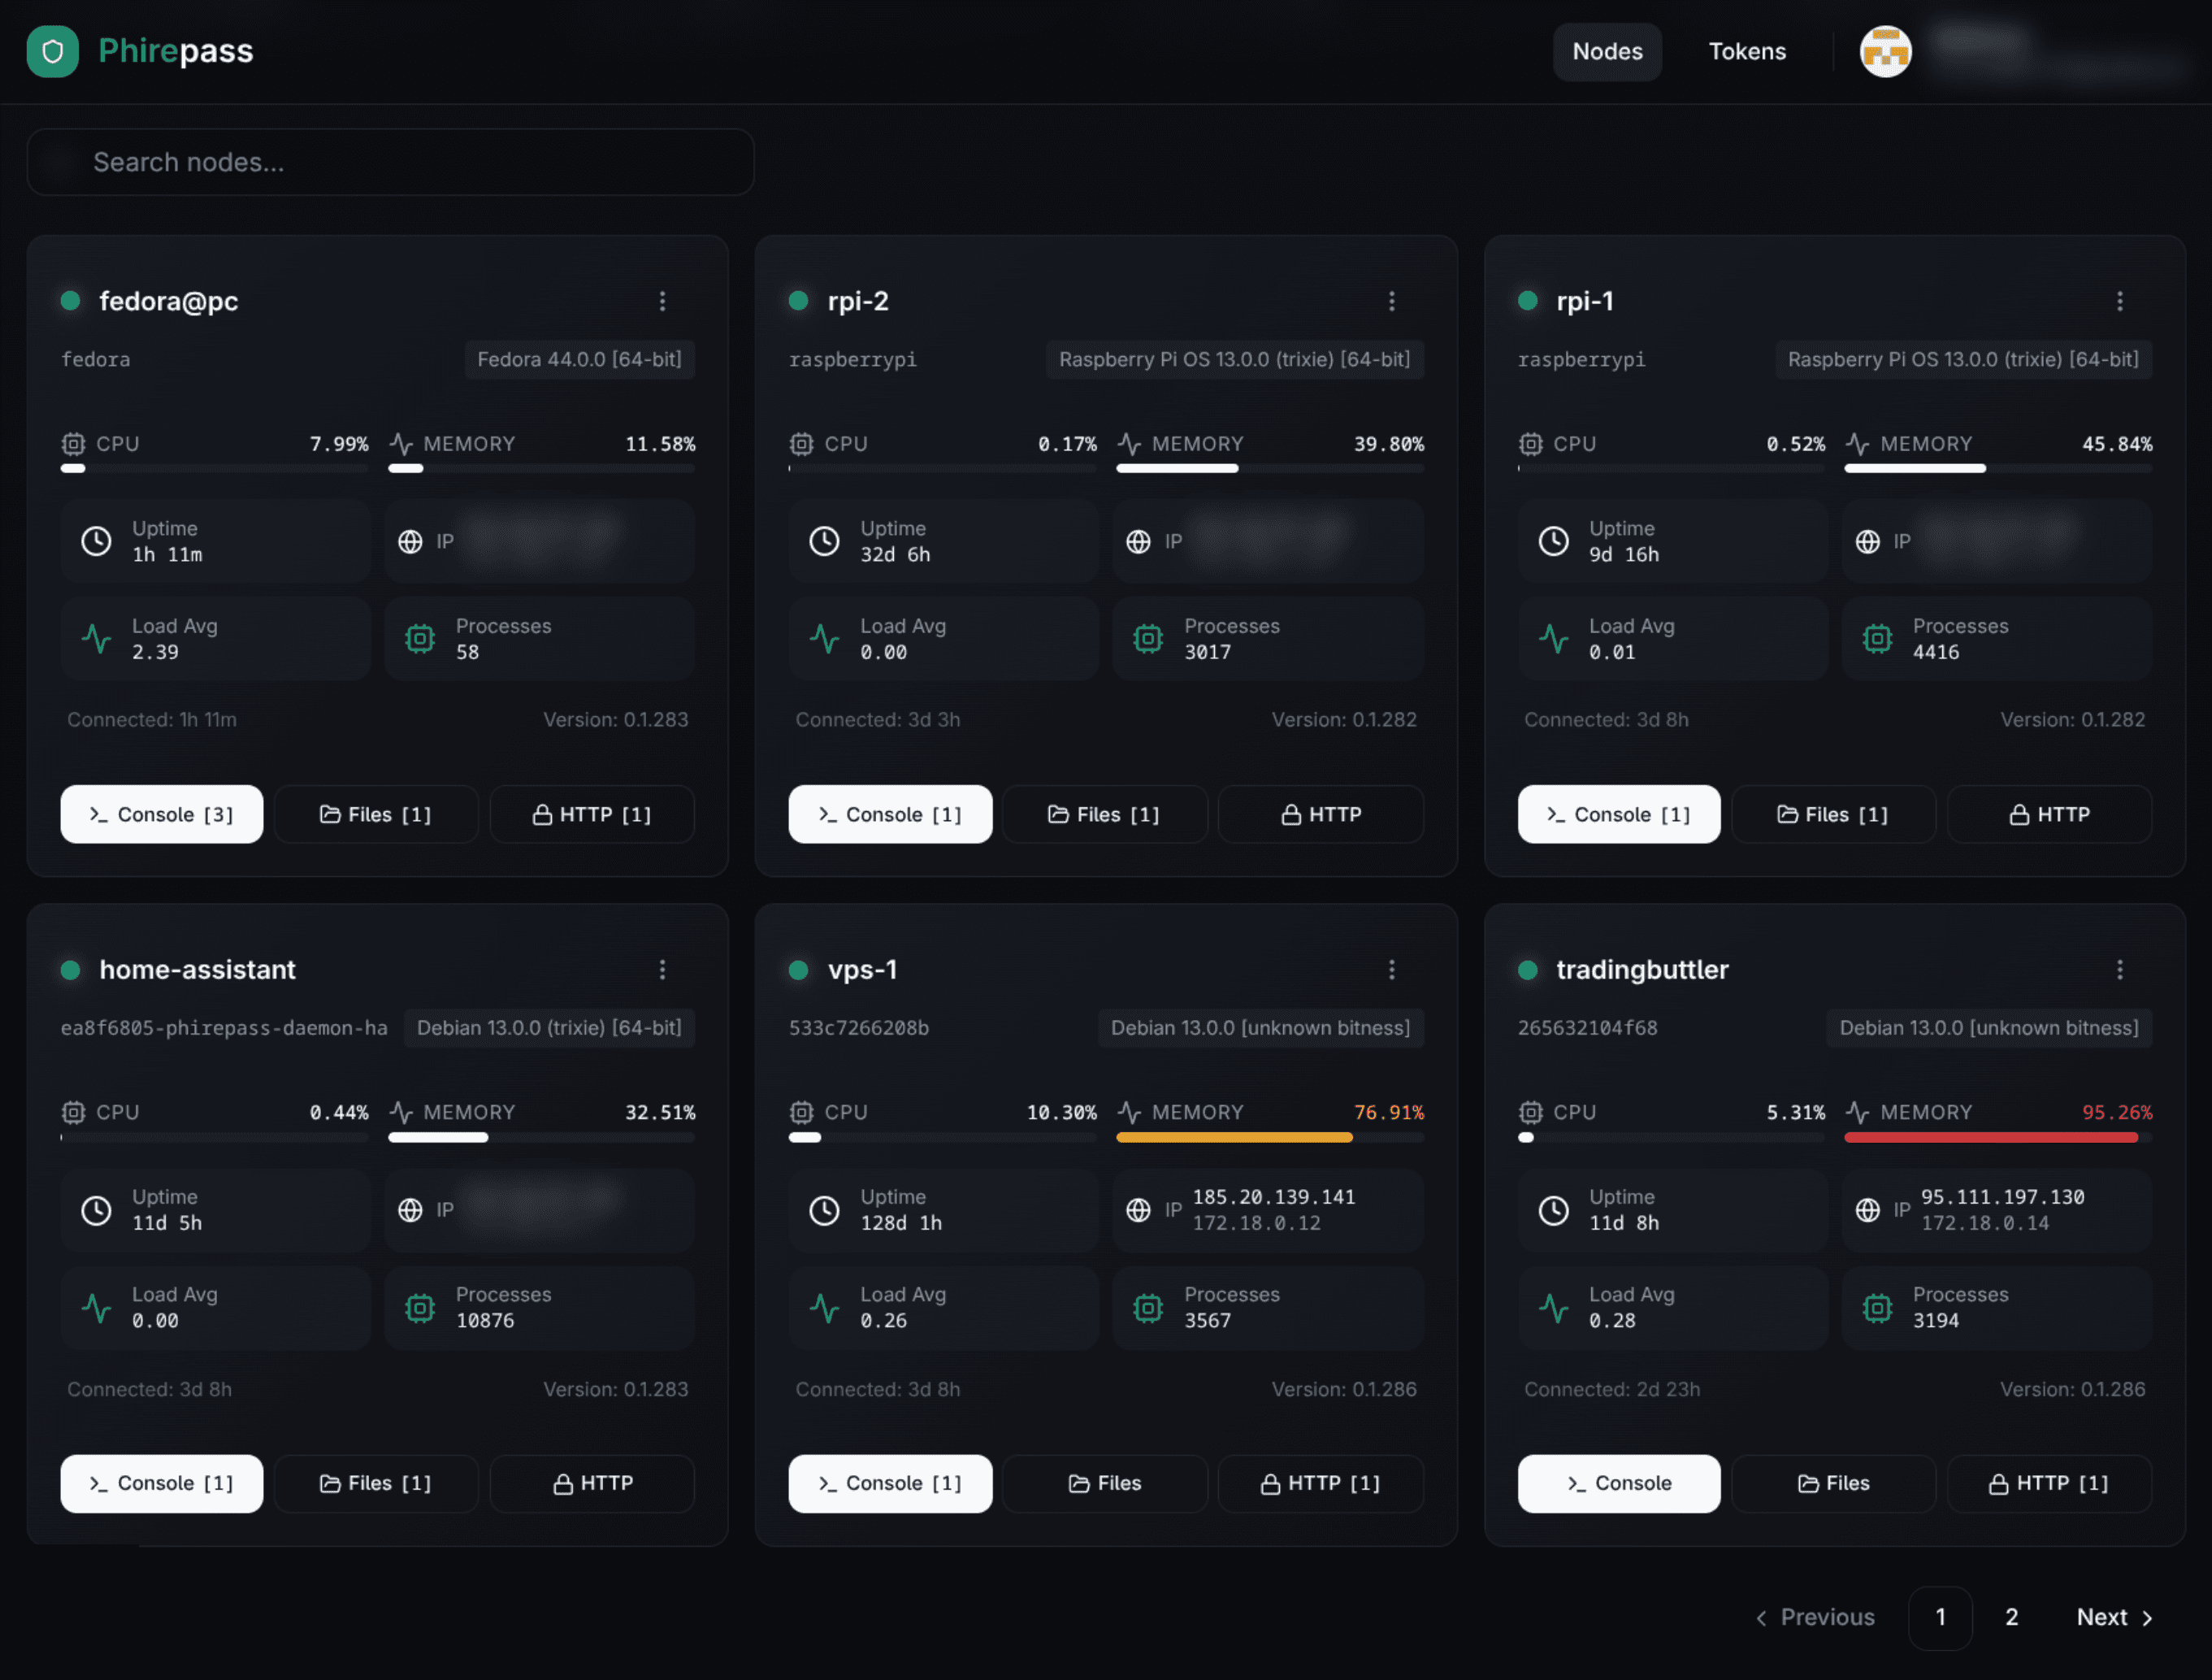
Task: Click the fedora@pc Uptime clock icon
Action: pyautogui.click(x=96, y=541)
